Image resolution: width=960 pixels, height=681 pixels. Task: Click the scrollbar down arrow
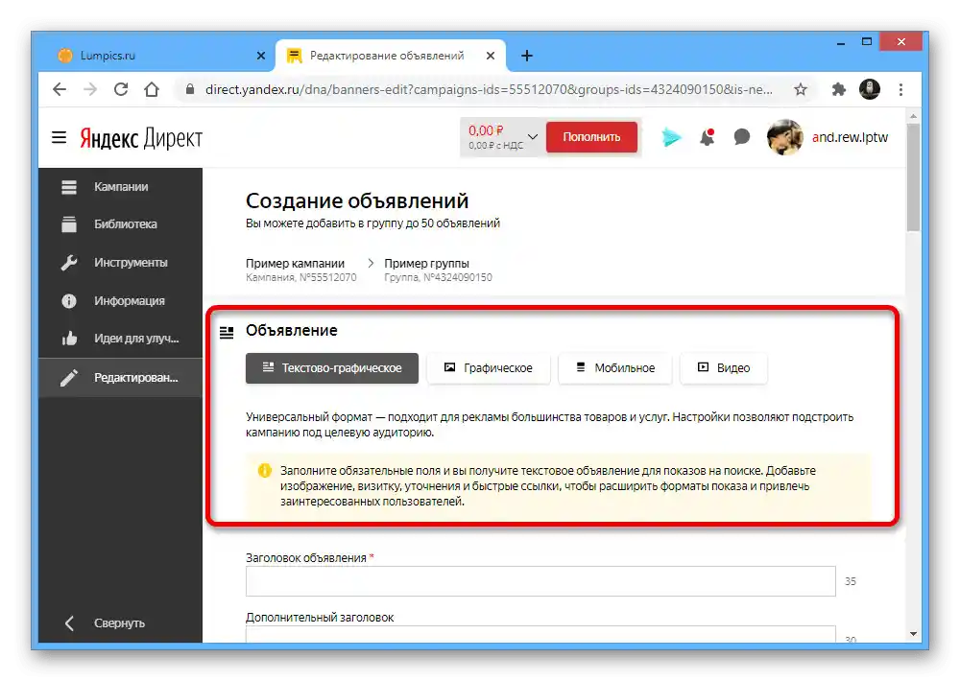coord(914,635)
